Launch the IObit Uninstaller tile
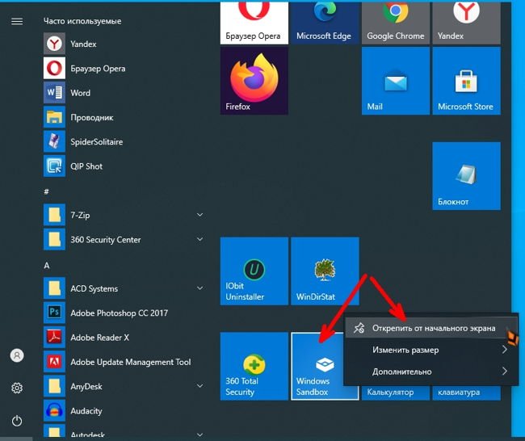The width and height of the screenshot is (525, 441). pos(254,271)
